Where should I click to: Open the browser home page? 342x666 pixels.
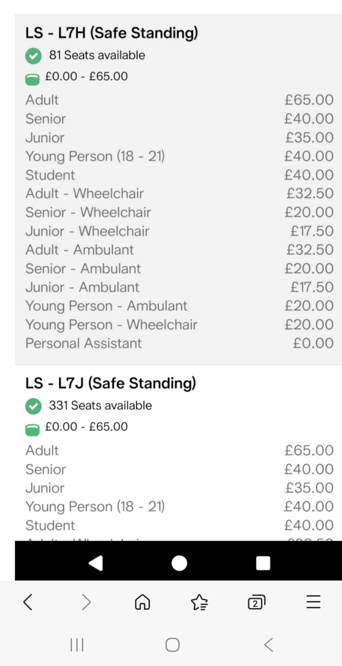(x=142, y=602)
